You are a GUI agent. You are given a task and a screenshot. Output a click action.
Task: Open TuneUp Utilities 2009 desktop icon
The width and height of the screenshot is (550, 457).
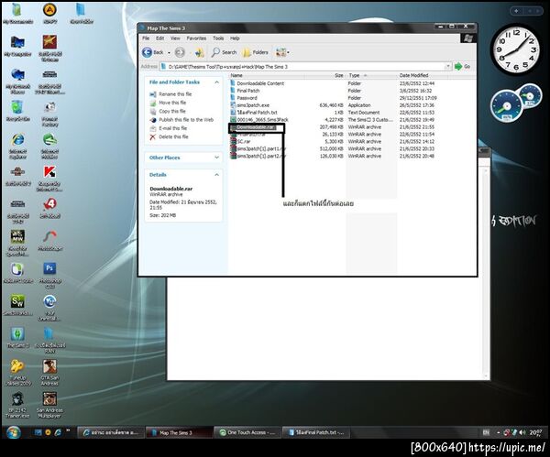coord(17,372)
